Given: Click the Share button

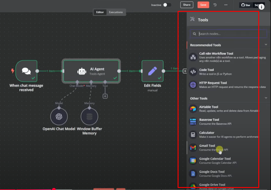Looking at the screenshot, I should [x=187, y=5].
